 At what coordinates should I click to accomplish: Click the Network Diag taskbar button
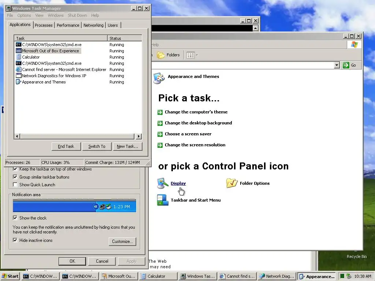pos(276,276)
